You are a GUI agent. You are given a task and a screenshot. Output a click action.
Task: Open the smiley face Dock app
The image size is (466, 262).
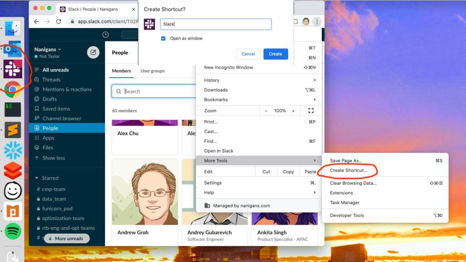pos(12,191)
